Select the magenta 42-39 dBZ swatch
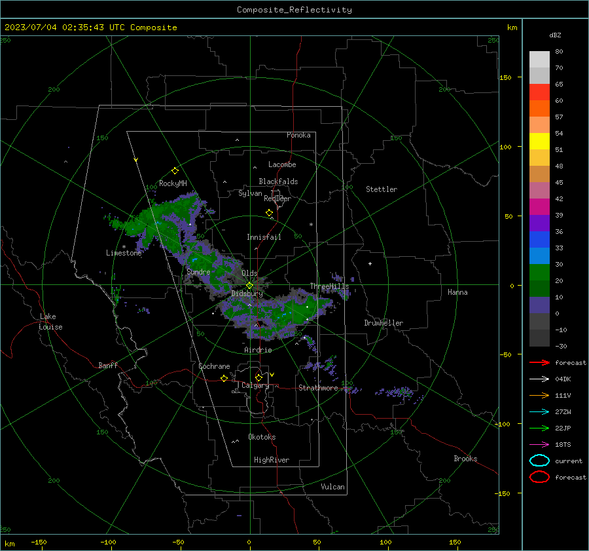589x551 pixels. pos(539,206)
